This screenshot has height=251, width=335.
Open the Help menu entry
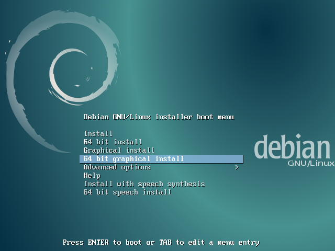pos(92,176)
